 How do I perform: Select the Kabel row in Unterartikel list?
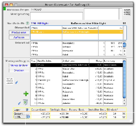pyautogui.click(x=77, y=55)
